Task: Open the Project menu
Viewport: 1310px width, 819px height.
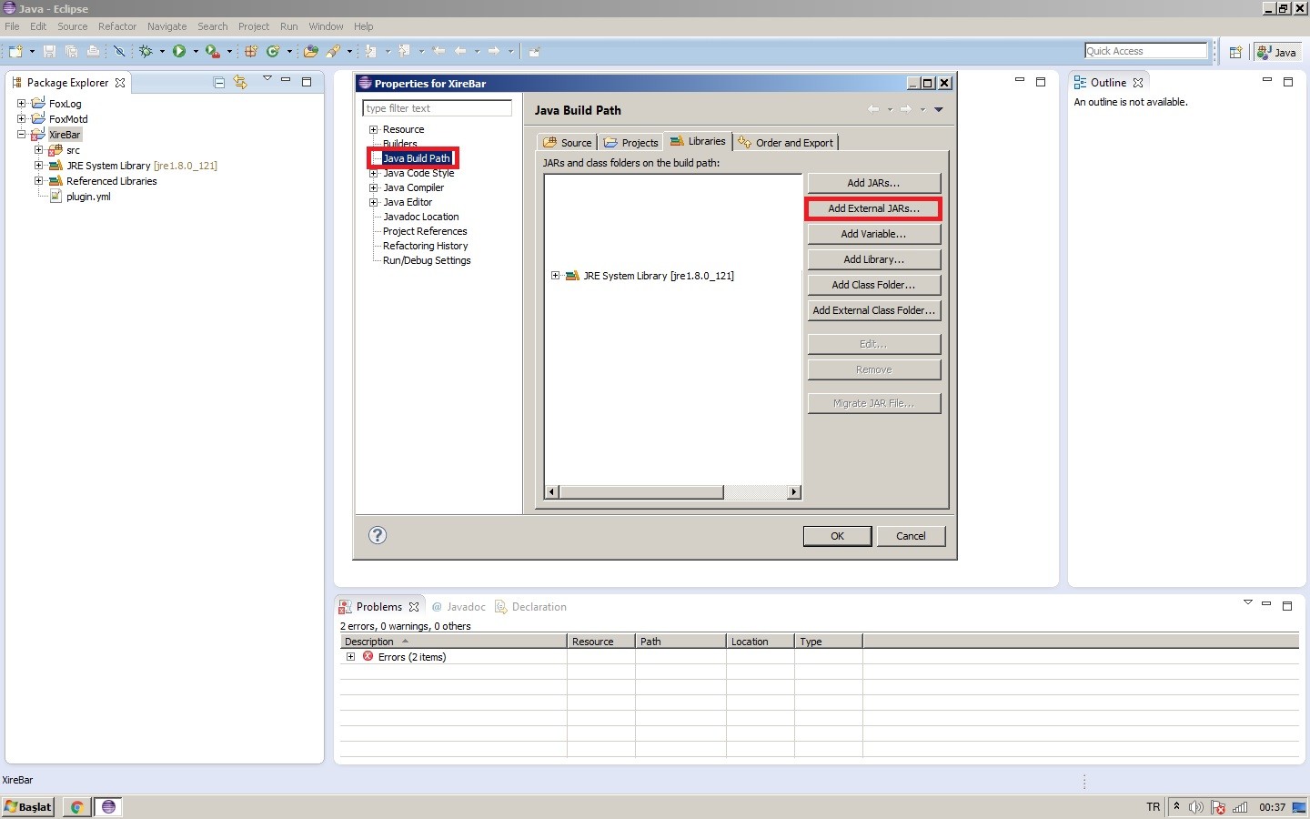Action: 254,26
